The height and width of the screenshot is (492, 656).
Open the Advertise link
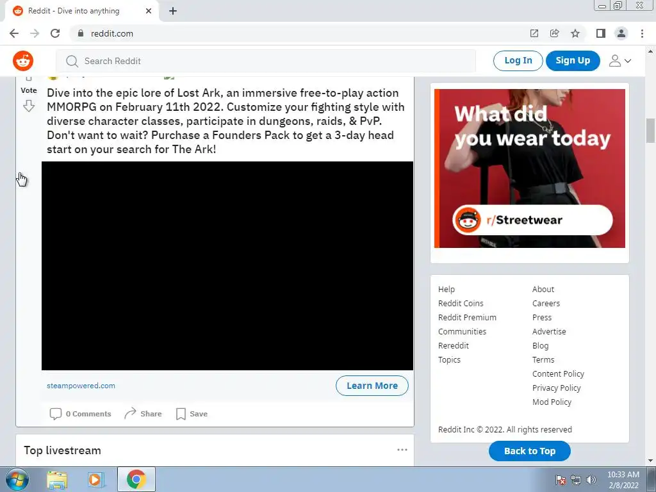pyautogui.click(x=549, y=331)
